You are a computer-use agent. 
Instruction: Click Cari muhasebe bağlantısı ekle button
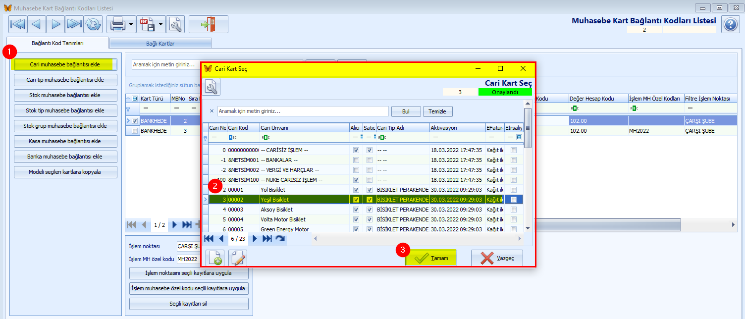[x=65, y=64]
